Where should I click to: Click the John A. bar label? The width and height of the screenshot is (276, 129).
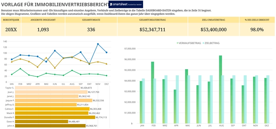(x=11, y=126)
